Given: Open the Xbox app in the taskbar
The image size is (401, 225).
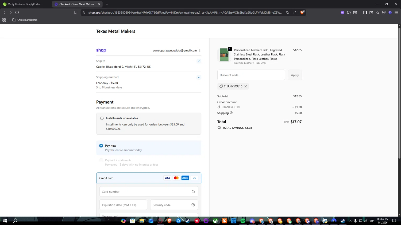Looking at the screenshot, I should [x=215, y=221].
